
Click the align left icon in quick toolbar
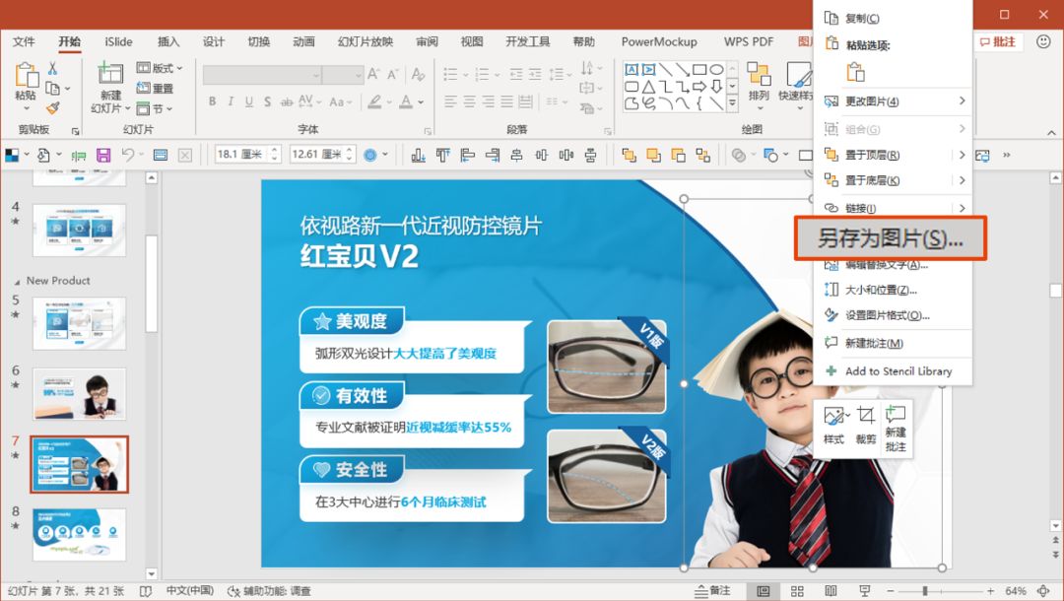pos(468,156)
